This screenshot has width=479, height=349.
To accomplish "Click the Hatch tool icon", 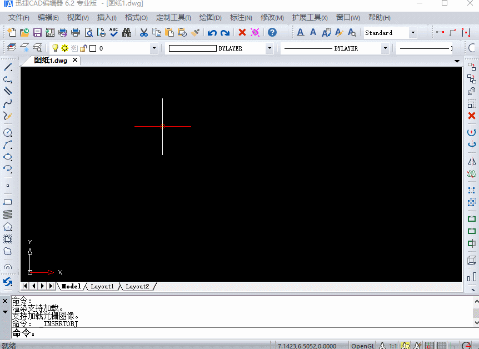I will [8, 239].
